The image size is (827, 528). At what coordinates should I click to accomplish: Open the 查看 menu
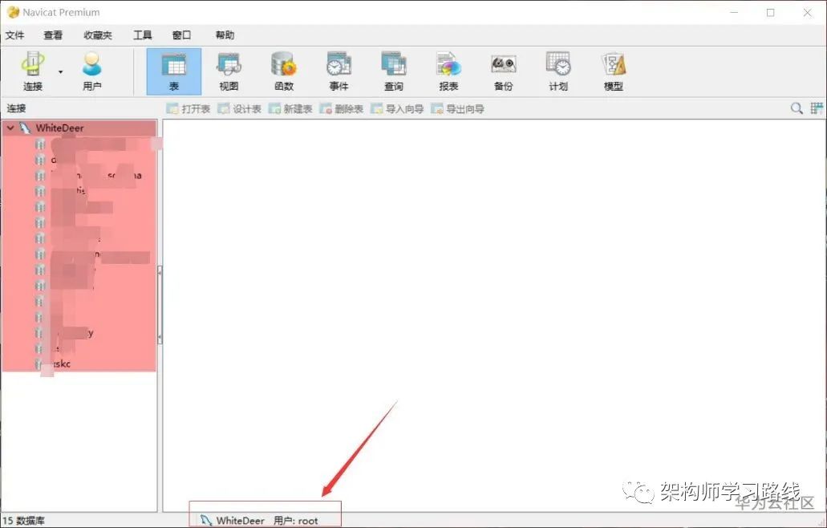[53, 35]
